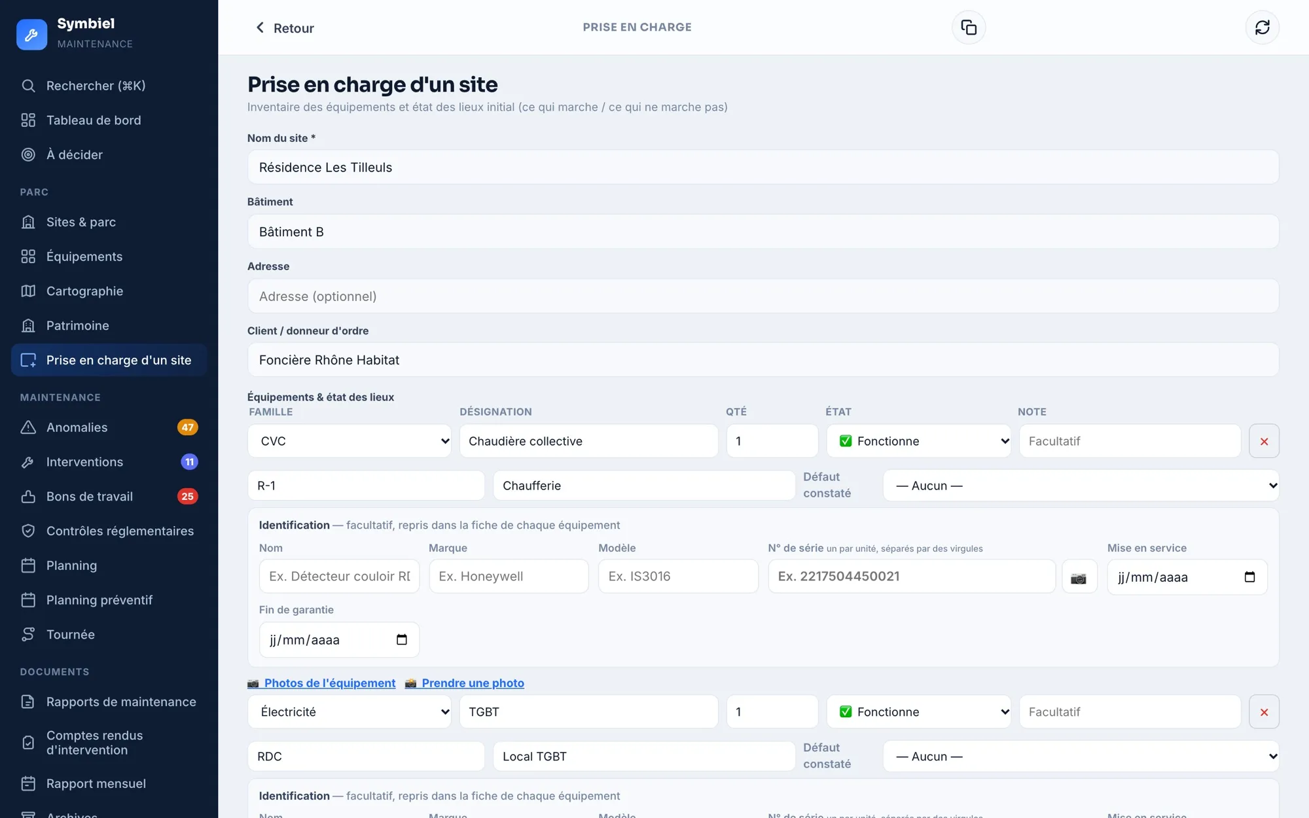Click the refresh icon at top right
Image resolution: width=1309 pixels, height=818 pixels.
pyautogui.click(x=1262, y=27)
